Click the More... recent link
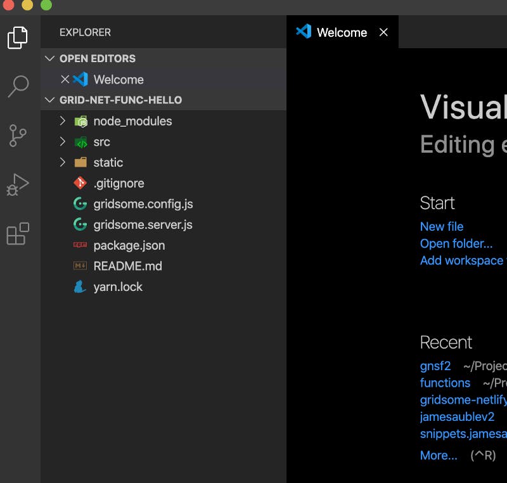This screenshot has height=483, width=507. [x=439, y=455]
